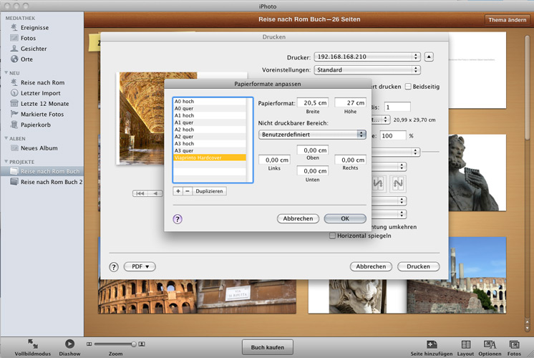Open the Optionen panel icon

(490, 344)
